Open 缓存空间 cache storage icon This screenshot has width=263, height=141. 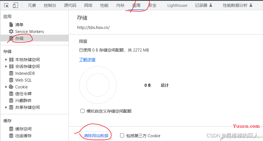click(x=11, y=129)
